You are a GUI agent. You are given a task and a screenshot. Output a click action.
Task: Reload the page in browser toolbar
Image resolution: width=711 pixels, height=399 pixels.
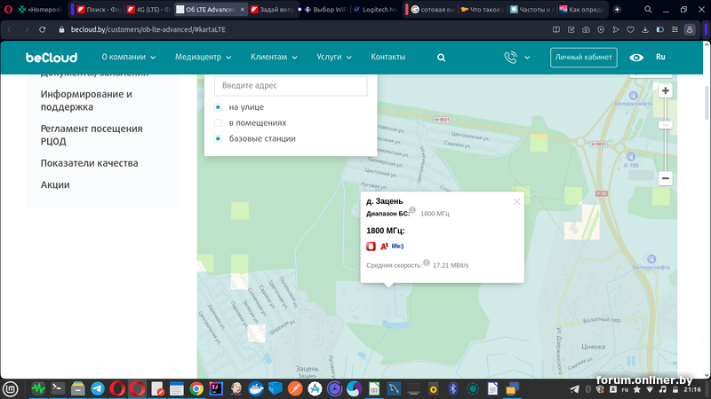[x=42, y=29]
